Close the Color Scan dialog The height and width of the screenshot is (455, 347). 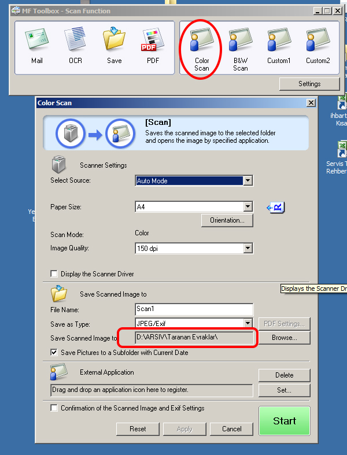tap(311, 103)
